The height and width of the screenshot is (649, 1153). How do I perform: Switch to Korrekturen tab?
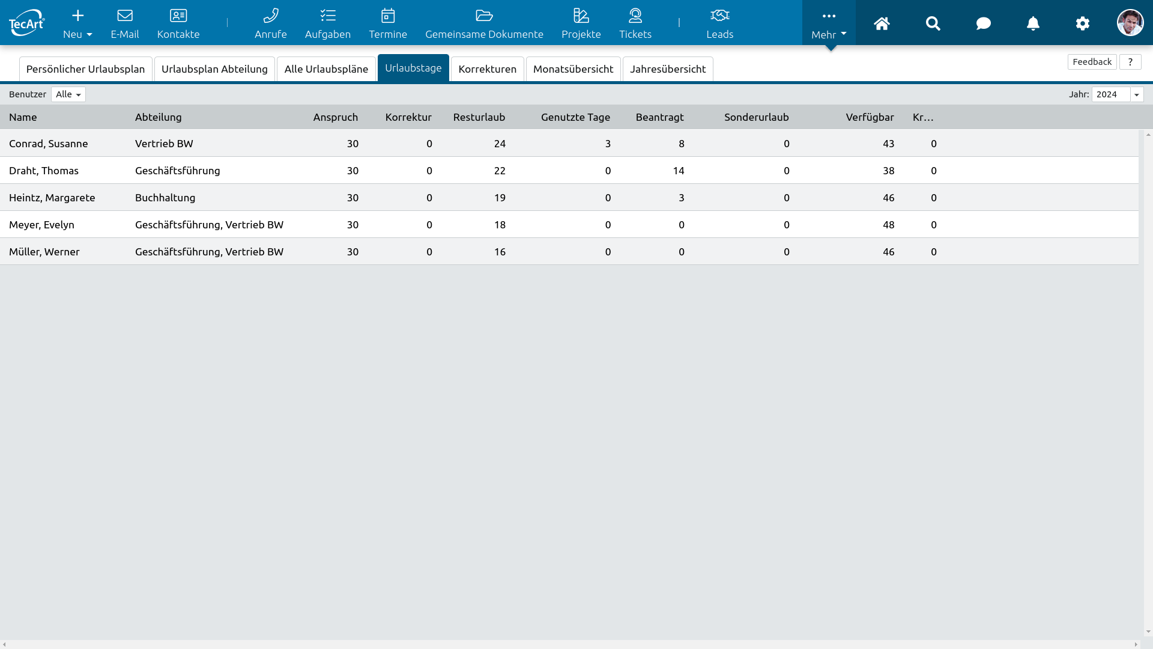pos(487,69)
